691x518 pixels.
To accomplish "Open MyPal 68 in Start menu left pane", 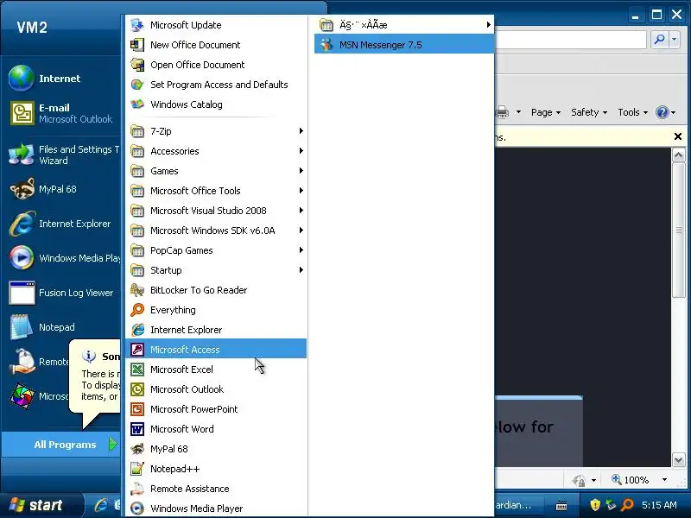I will (x=61, y=189).
